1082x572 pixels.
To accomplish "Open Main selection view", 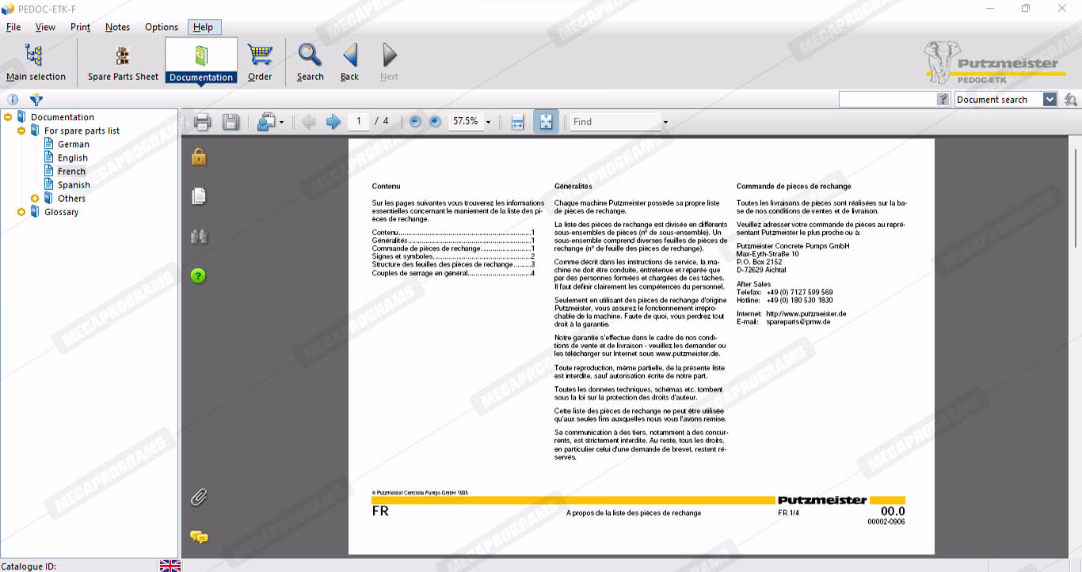I will pyautogui.click(x=36, y=63).
